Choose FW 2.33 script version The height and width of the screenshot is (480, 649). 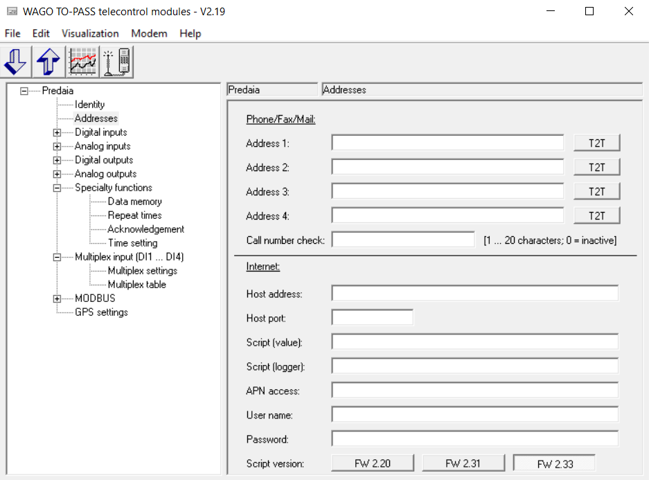tap(555, 463)
